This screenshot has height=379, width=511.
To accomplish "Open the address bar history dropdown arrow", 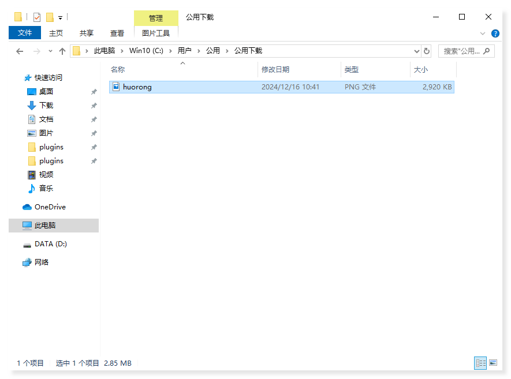I will (x=416, y=51).
